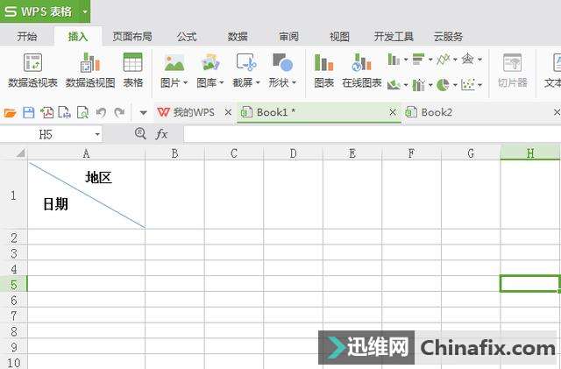This screenshot has width=561, height=369.
Task: Open the WPS 表格 application menu dropdown
Action: pyautogui.click(x=84, y=11)
